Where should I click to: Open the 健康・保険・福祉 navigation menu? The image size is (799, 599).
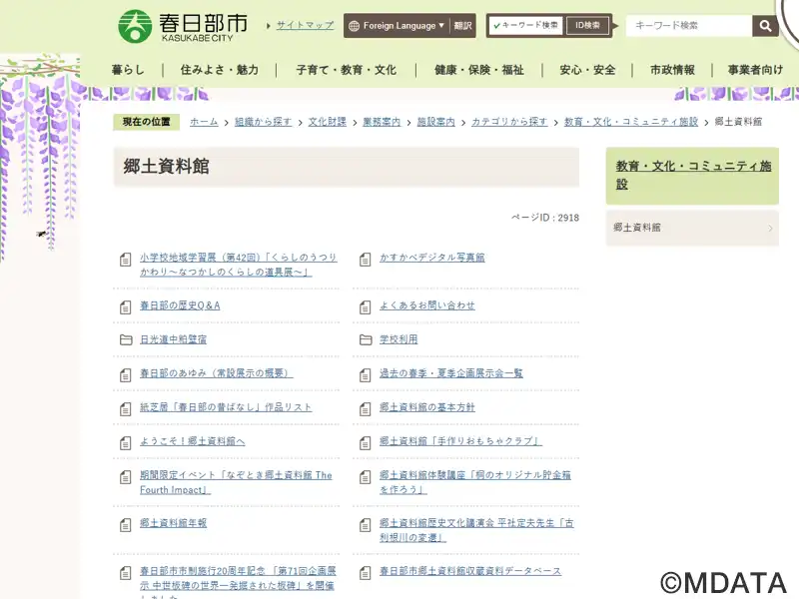click(479, 70)
